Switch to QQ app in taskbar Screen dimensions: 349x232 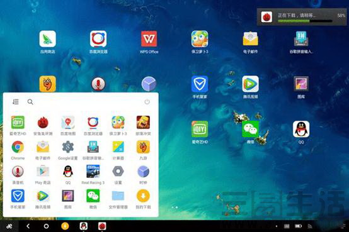pos(83,226)
